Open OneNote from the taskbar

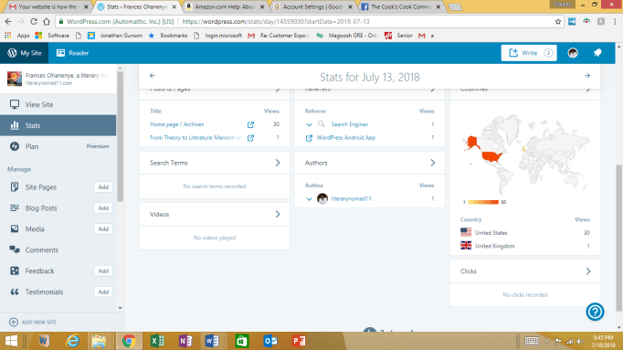[185, 341]
